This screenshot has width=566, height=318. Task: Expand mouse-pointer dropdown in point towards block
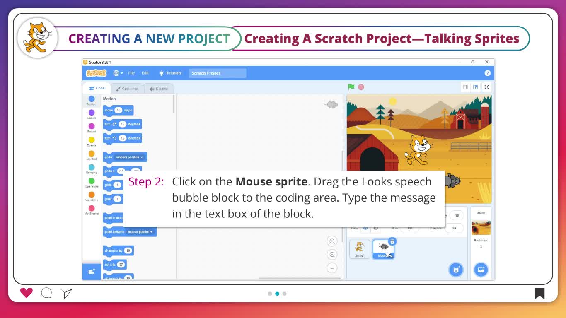point(140,232)
